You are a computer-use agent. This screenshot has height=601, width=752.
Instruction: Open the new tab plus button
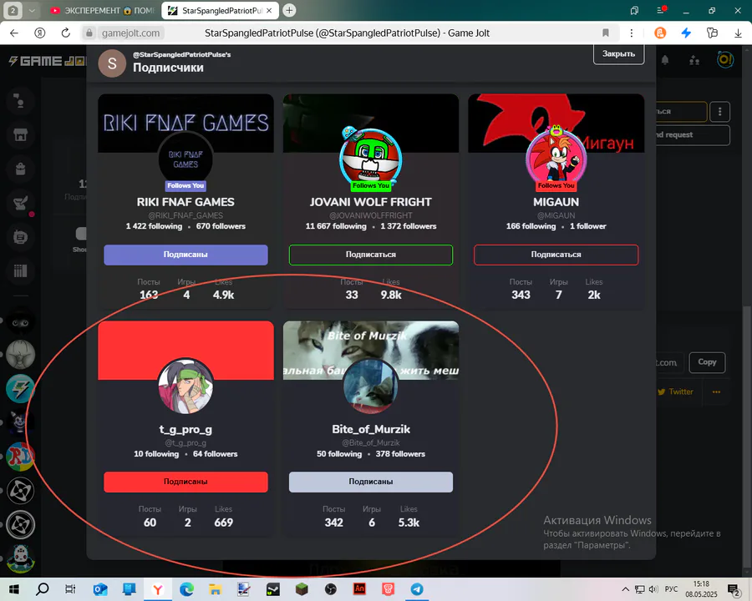point(289,10)
